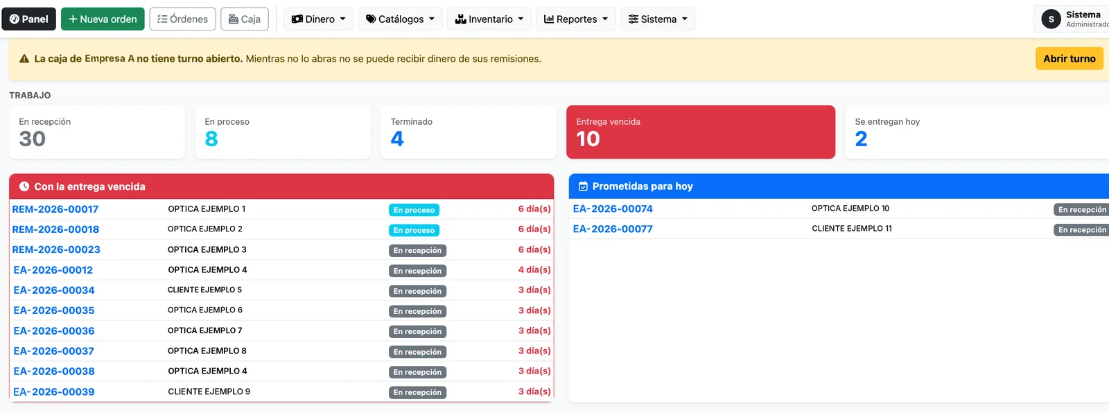Image resolution: width=1109 pixels, height=413 pixels.
Task: Open the Terminado 4 card
Action: [469, 132]
